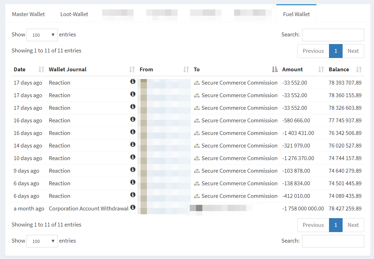Toggle the sort direction on the To column
Image resolution: width=374 pixels, height=259 pixels.
[x=275, y=69]
